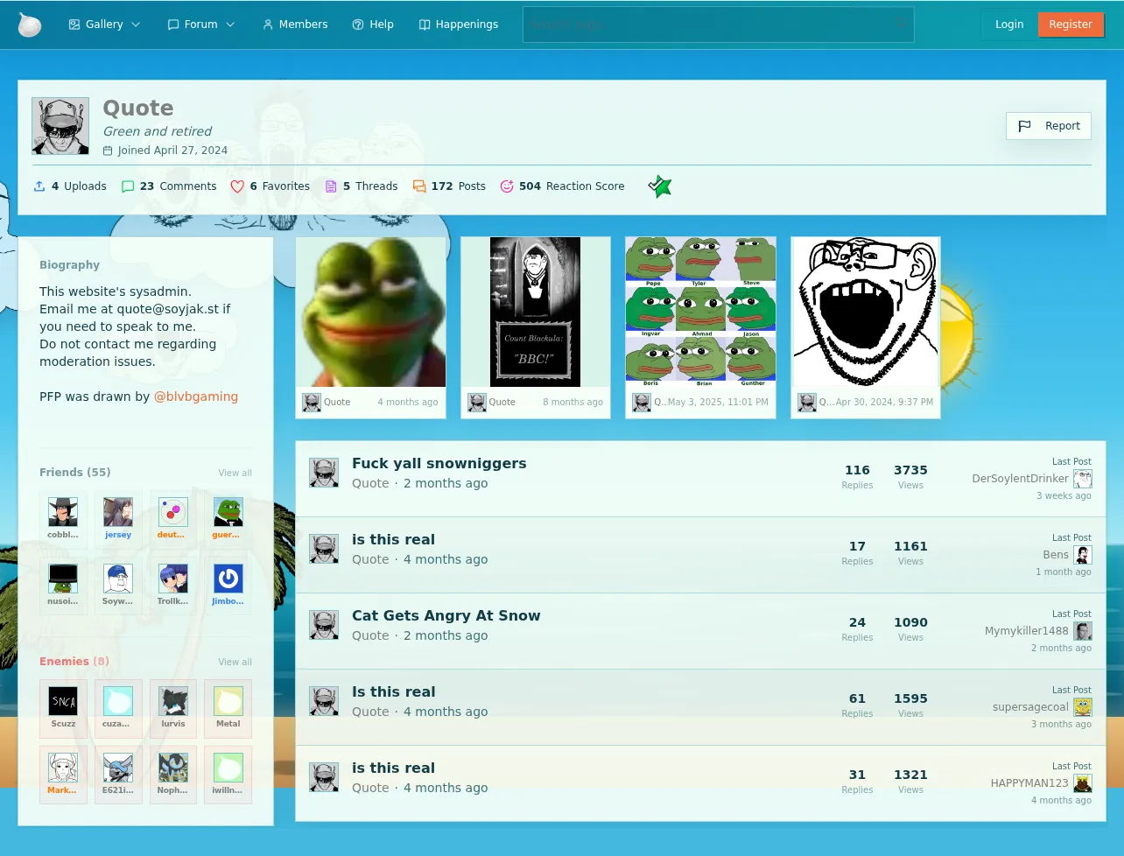Open enemy lurvis's avatar

click(173, 701)
